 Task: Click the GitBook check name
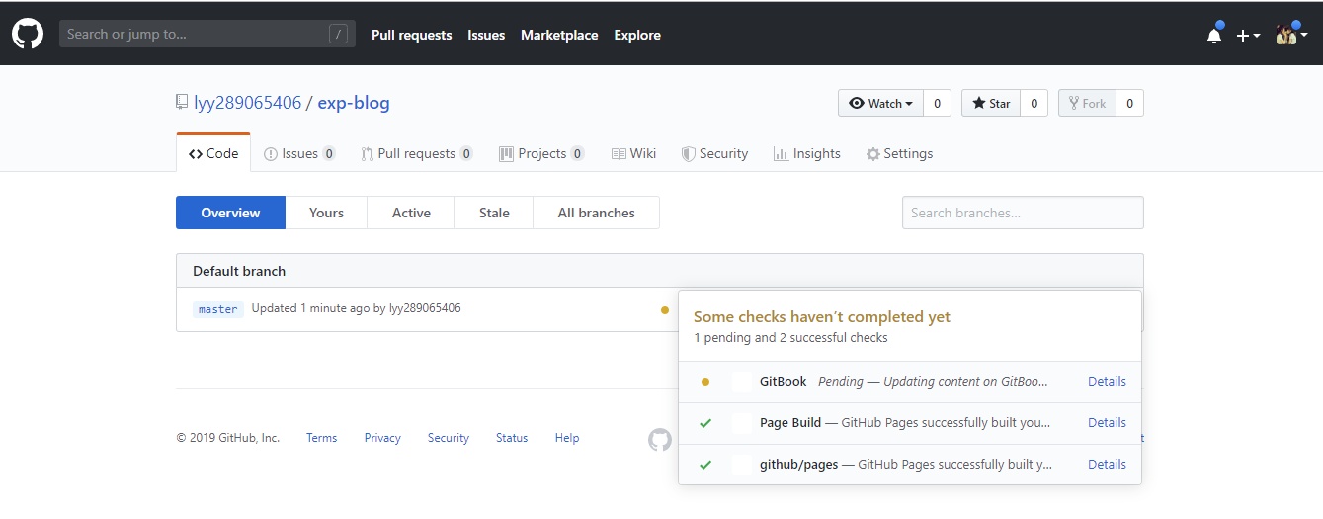tap(783, 381)
